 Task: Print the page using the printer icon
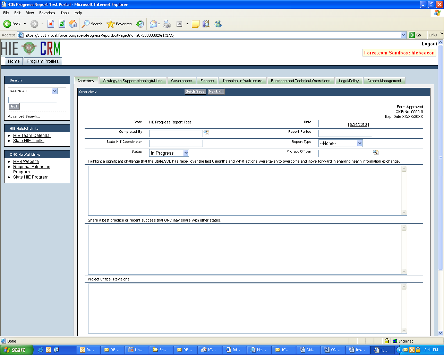pyautogui.click(x=167, y=24)
